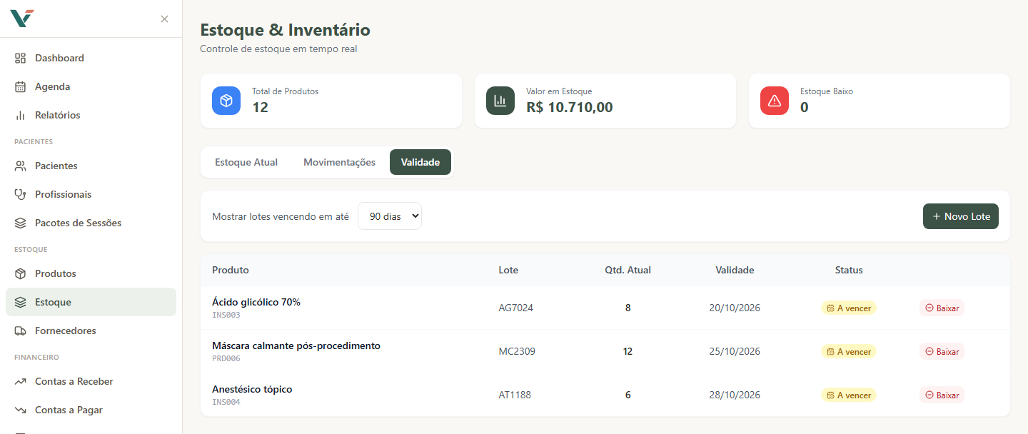Switch to the Estoque Atual tab
The height and width of the screenshot is (434, 1028).
point(246,162)
